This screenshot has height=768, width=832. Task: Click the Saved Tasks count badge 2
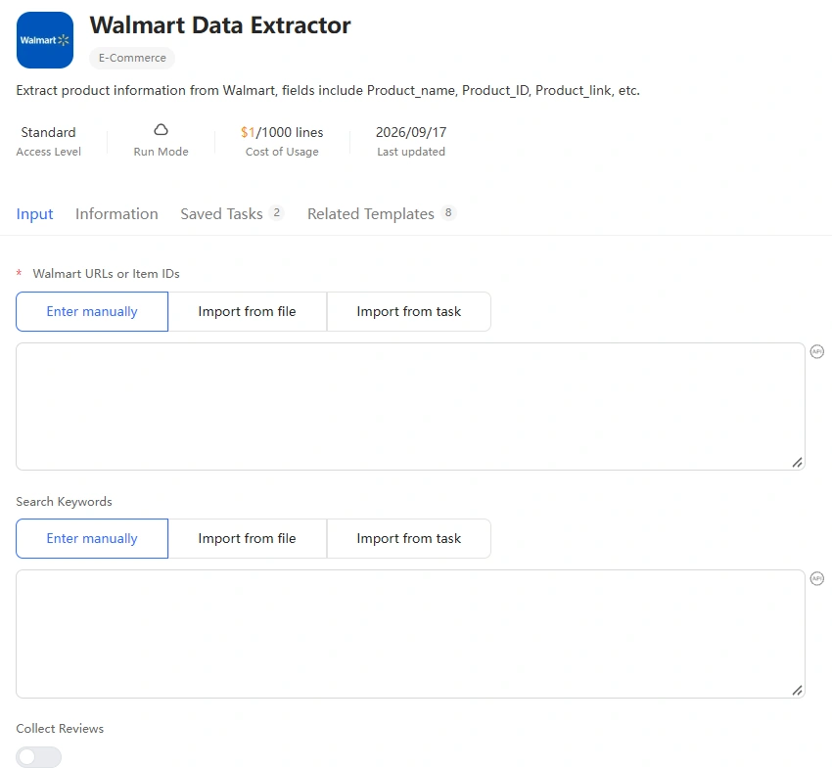276,212
